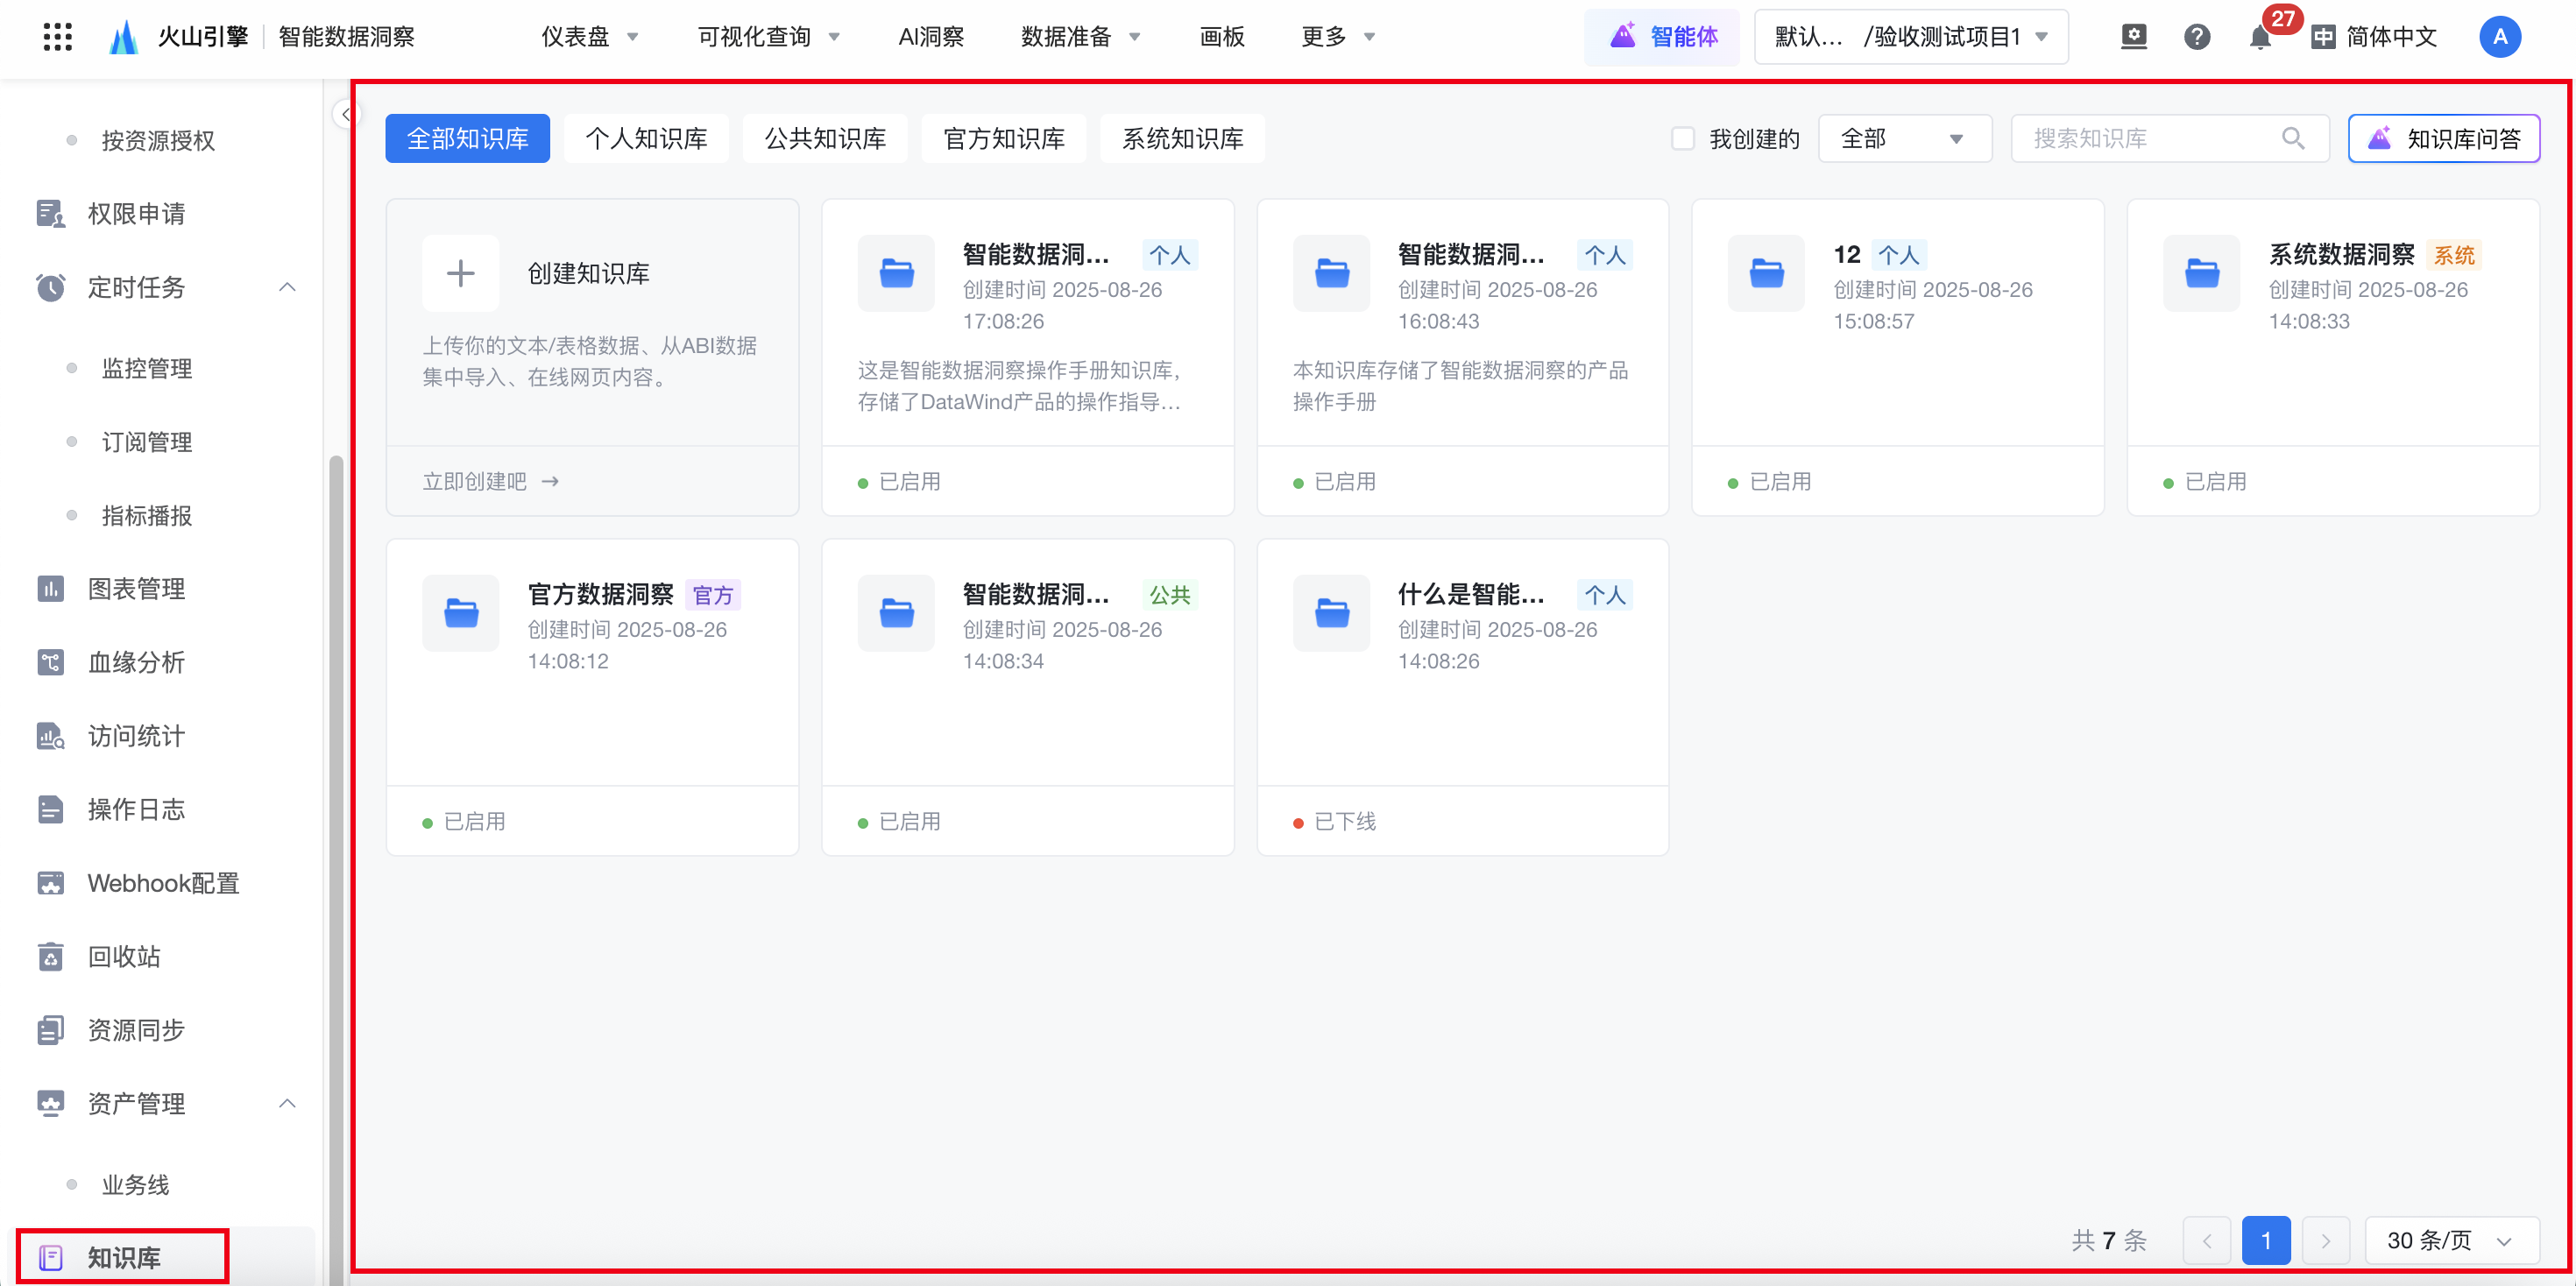Check the 我创建的 checkbox
Image resolution: width=2576 pixels, height=1286 pixels.
pos(1683,139)
